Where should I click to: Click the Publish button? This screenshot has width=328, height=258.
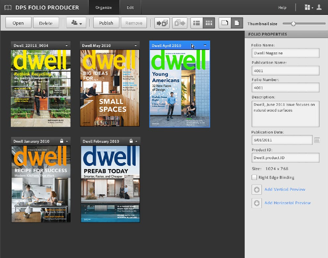point(106,23)
